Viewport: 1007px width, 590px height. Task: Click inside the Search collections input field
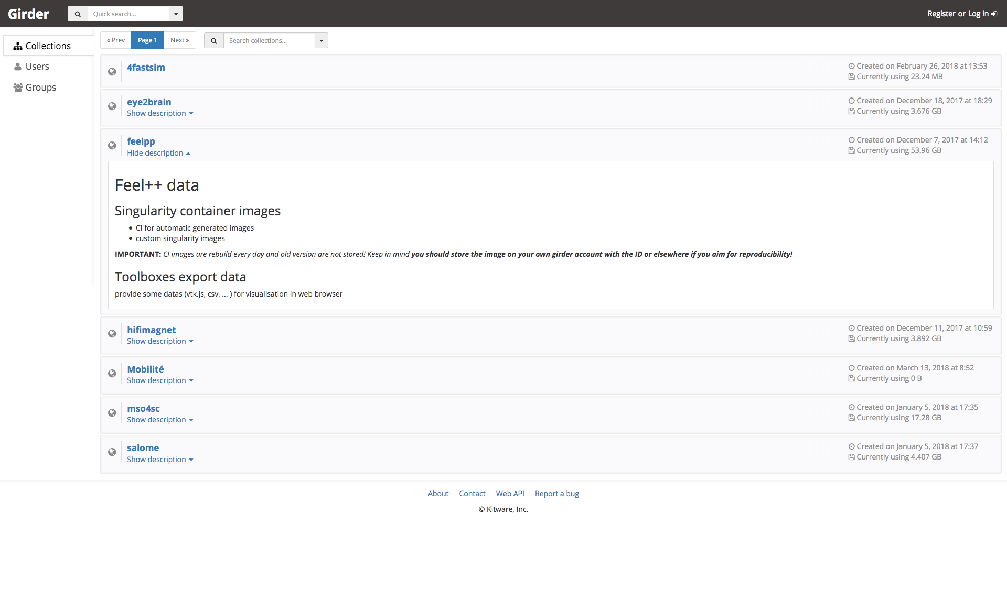click(267, 40)
